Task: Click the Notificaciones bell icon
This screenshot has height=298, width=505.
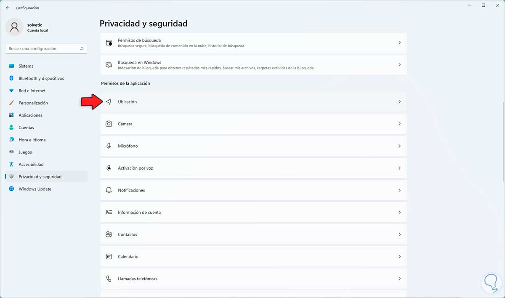Action: pos(109,190)
